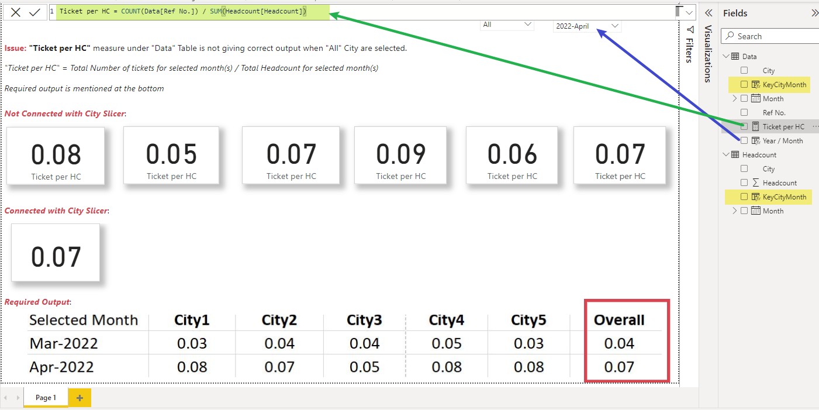The image size is (819, 410).
Task: Click the 'Apr-2022' row label
Action: 61,367
